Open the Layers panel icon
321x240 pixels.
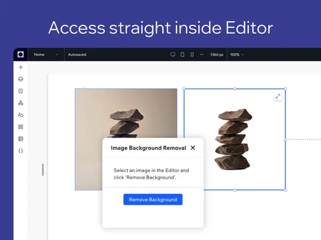click(x=21, y=79)
